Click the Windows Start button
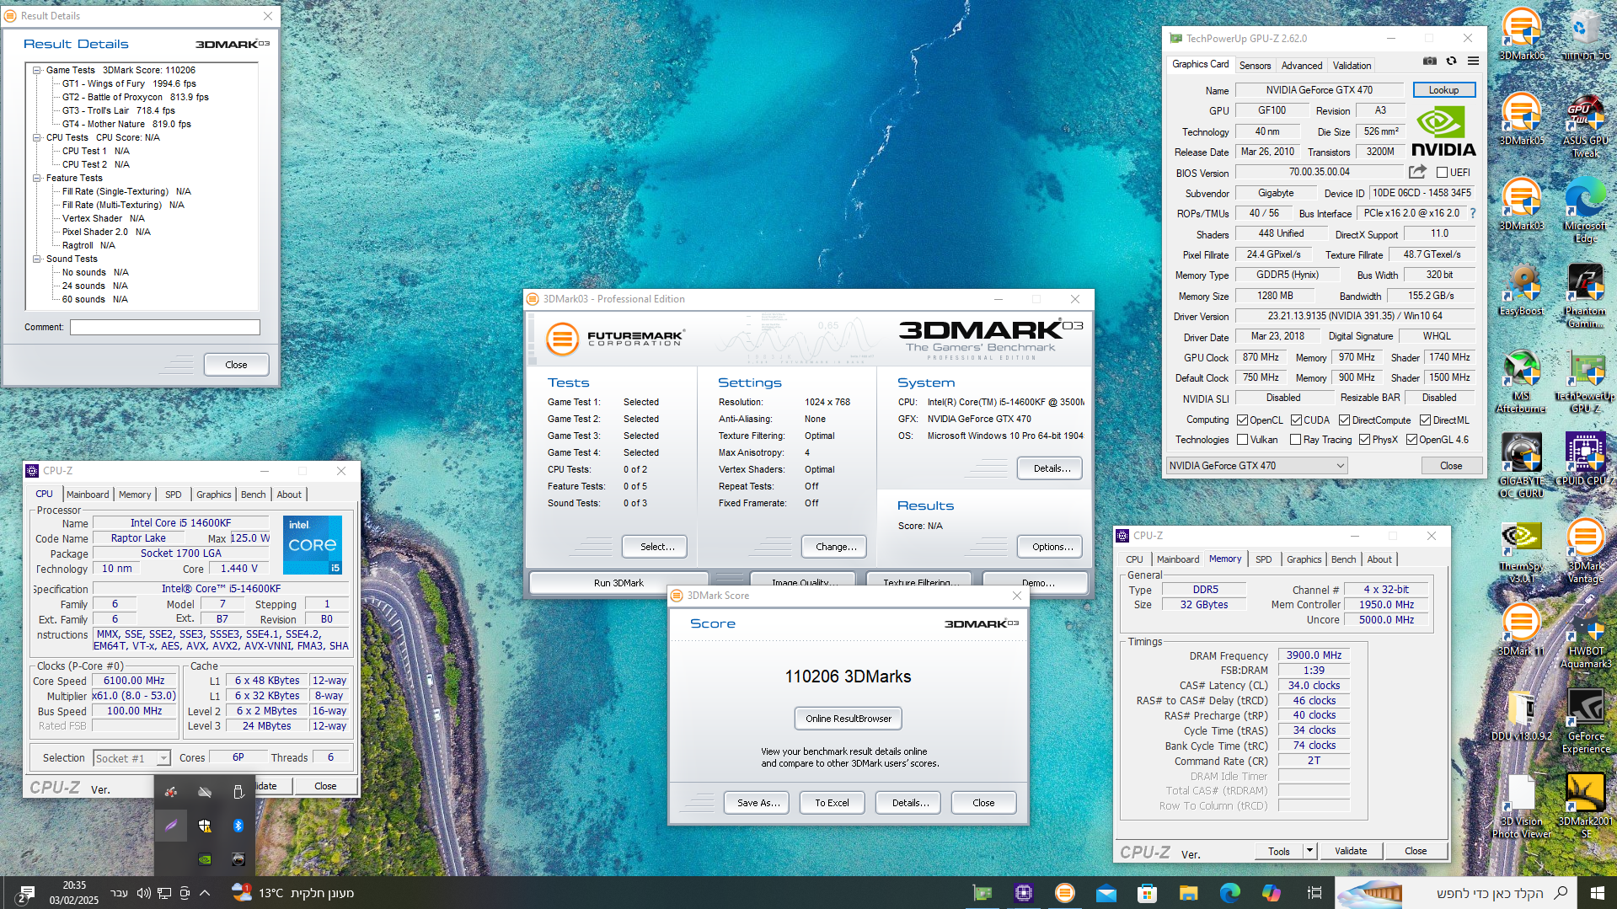This screenshot has width=1617, height=909. (1597, 893)
